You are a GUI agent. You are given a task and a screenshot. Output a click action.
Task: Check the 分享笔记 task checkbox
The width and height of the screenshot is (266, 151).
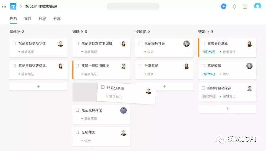point(140,66)
